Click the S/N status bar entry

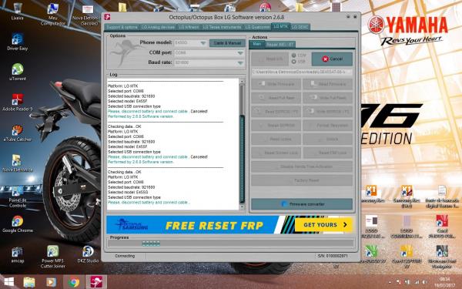pos(333,256)
